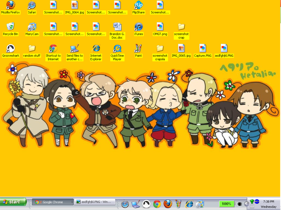Screen dimensions: 281x210
Task: Expand hidden system tray icons
Action: (247, 204)
